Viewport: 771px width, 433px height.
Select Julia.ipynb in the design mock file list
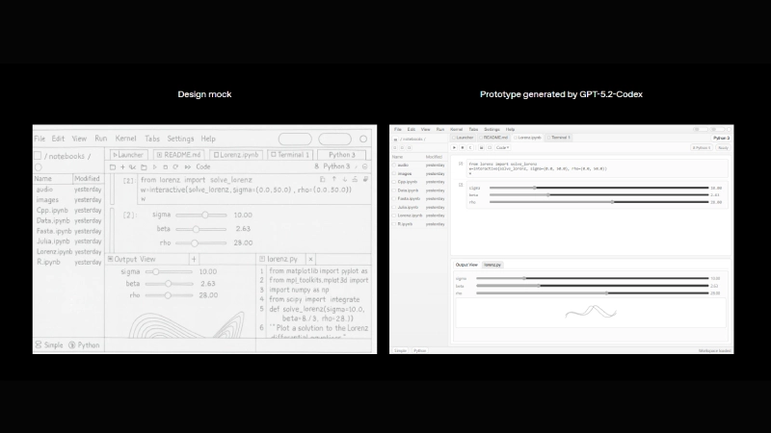[x=53, y=242]
